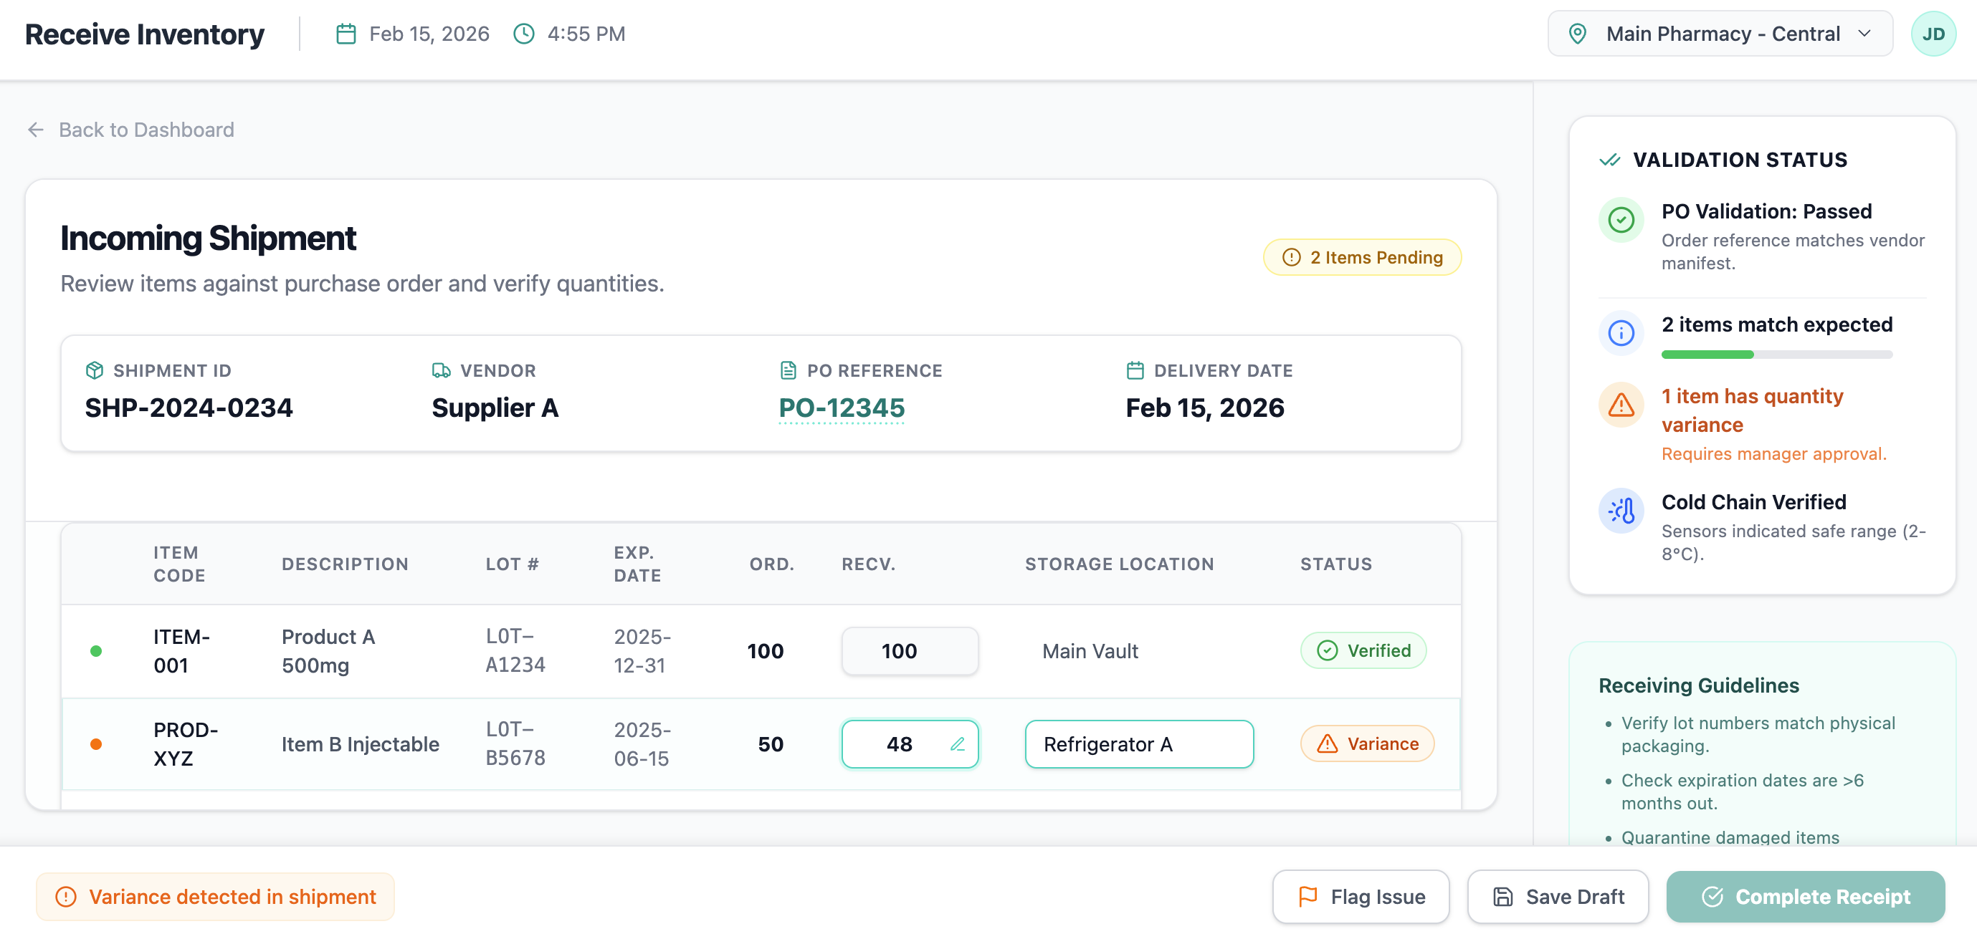Open the PO-12345 purchase order reference
Image resolution: width=1977 pixels, height=934 pixels.
841,408
